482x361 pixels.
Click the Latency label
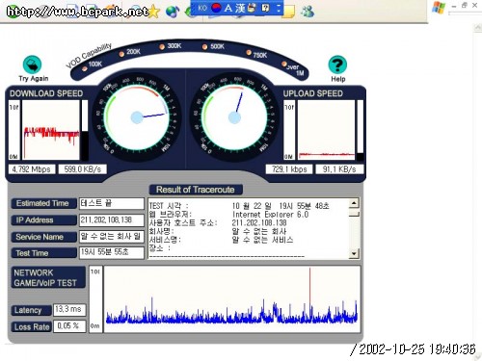click(x=31, y=310)
